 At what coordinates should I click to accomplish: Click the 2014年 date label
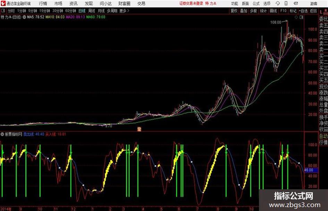[x=6, y=209]
